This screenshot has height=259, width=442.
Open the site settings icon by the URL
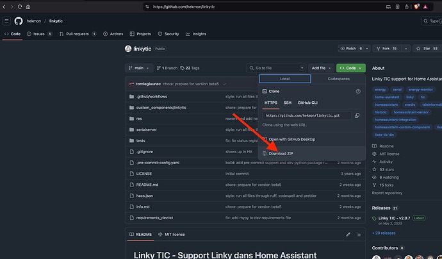pos(147,7)
